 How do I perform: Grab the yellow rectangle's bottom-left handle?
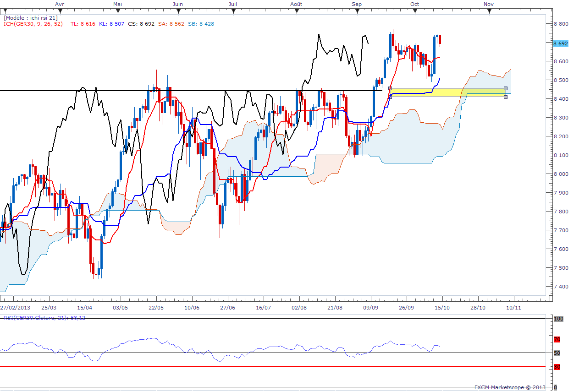click(x=390, y=97)
